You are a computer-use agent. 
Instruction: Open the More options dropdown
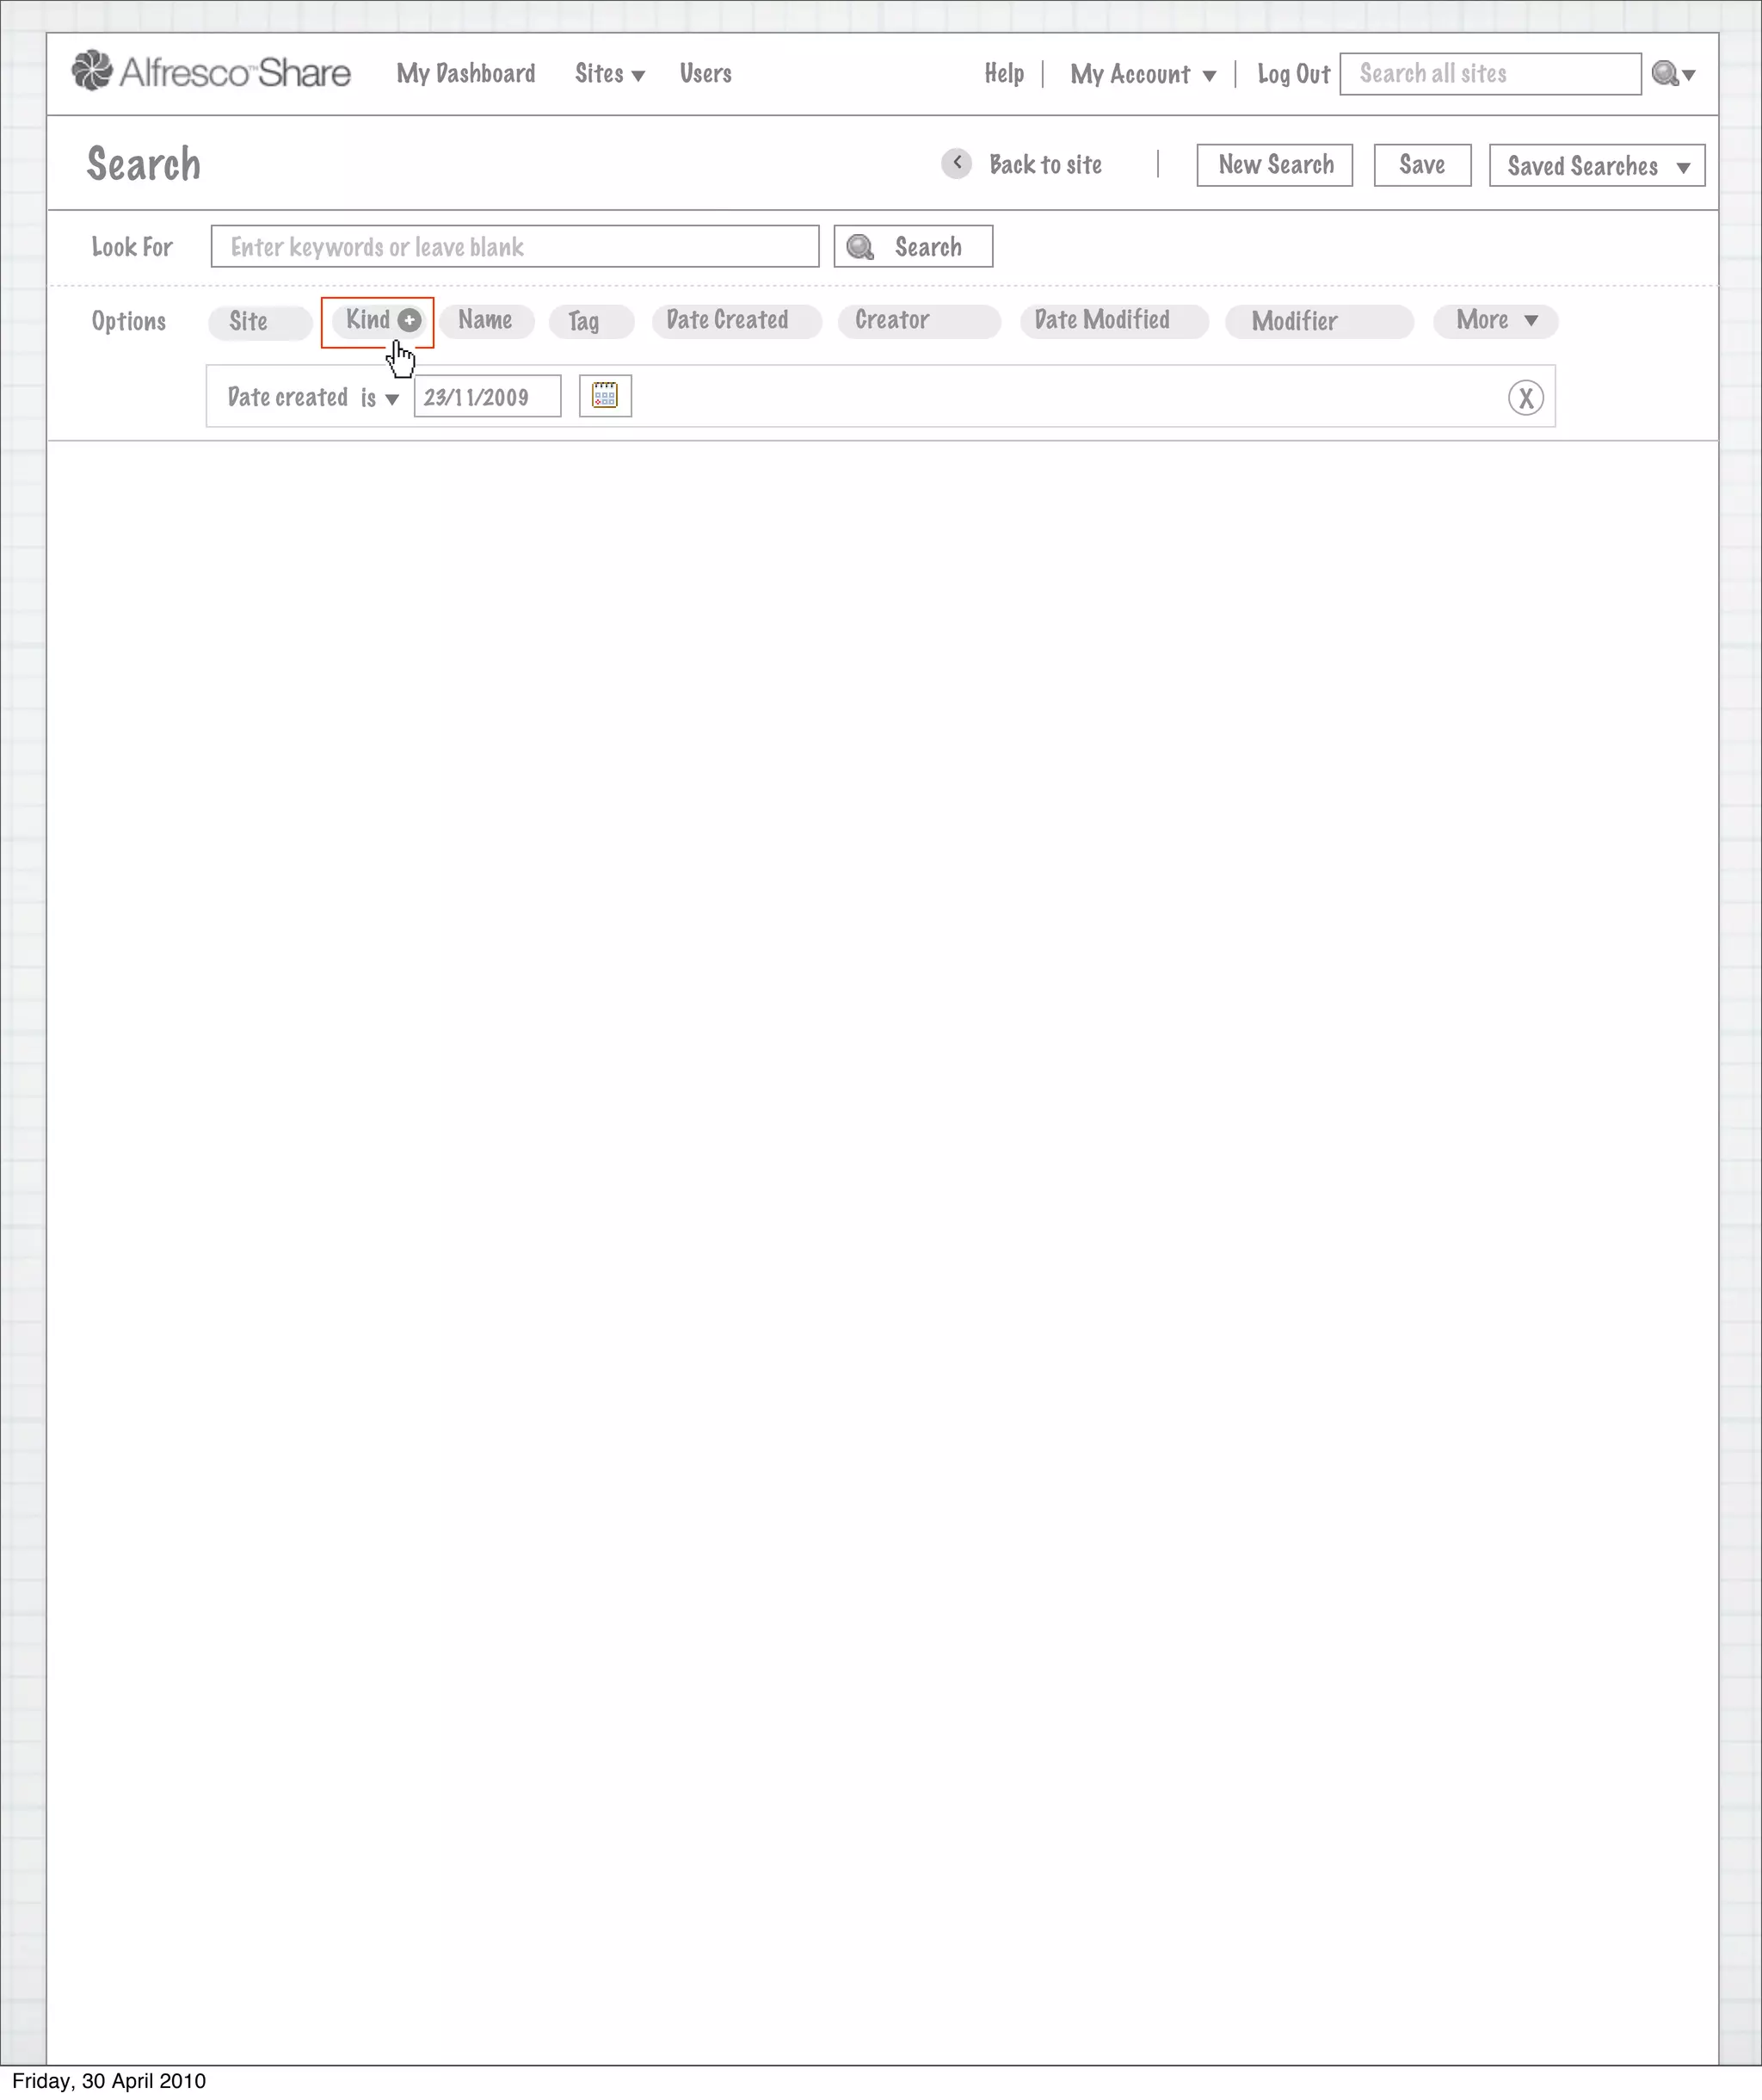(1495, 321)
